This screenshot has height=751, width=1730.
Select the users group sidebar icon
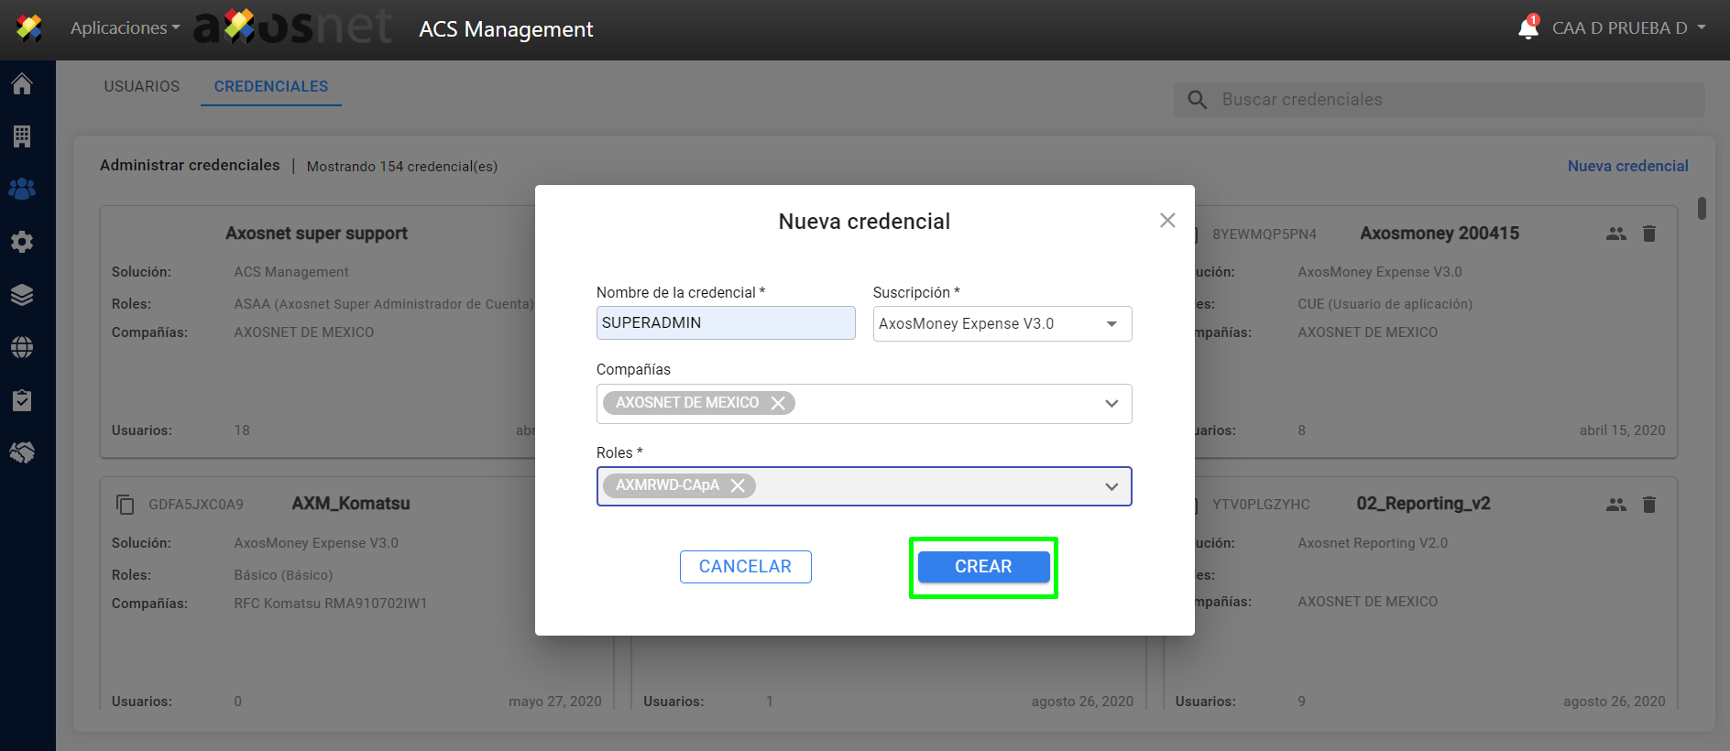coord(22,189)
